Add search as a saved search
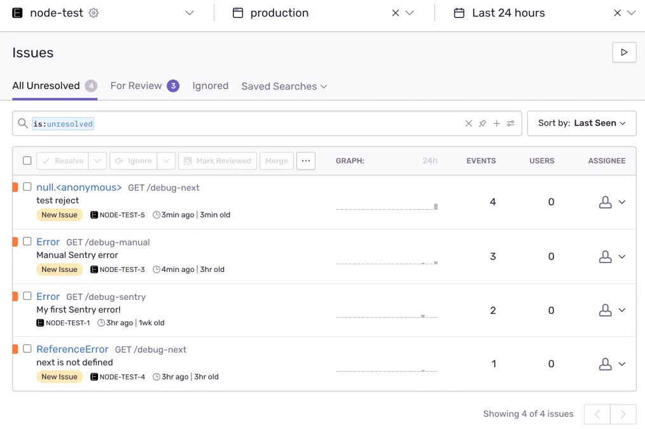 point(497,123)
